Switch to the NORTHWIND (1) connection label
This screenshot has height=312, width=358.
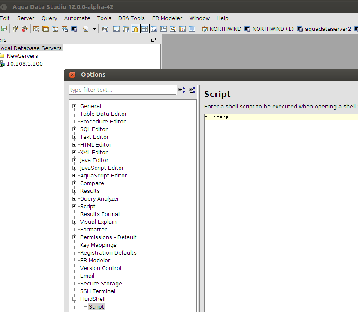pyautogui.click(x=273, y=29)
